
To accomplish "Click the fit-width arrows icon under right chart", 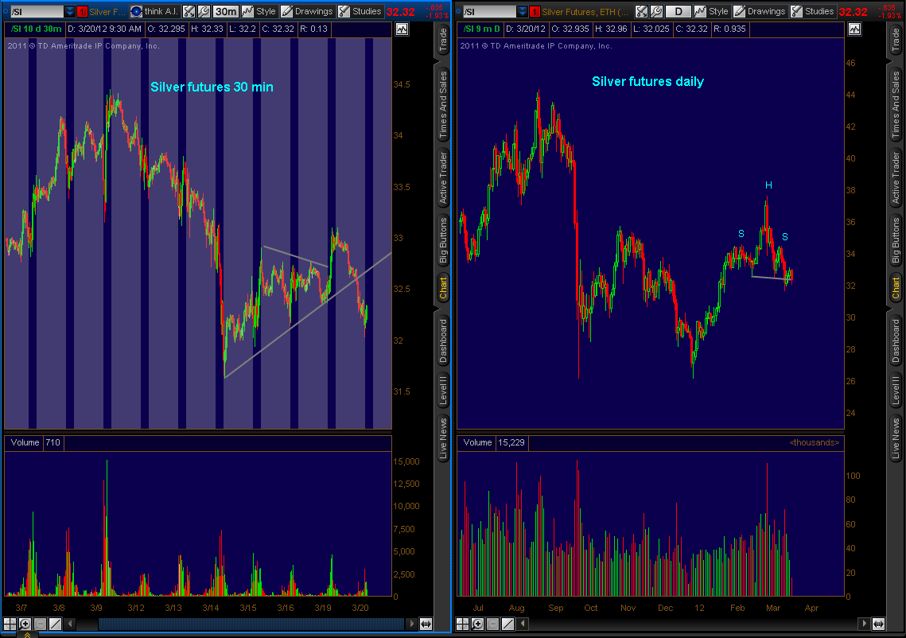I will [878, 624].
